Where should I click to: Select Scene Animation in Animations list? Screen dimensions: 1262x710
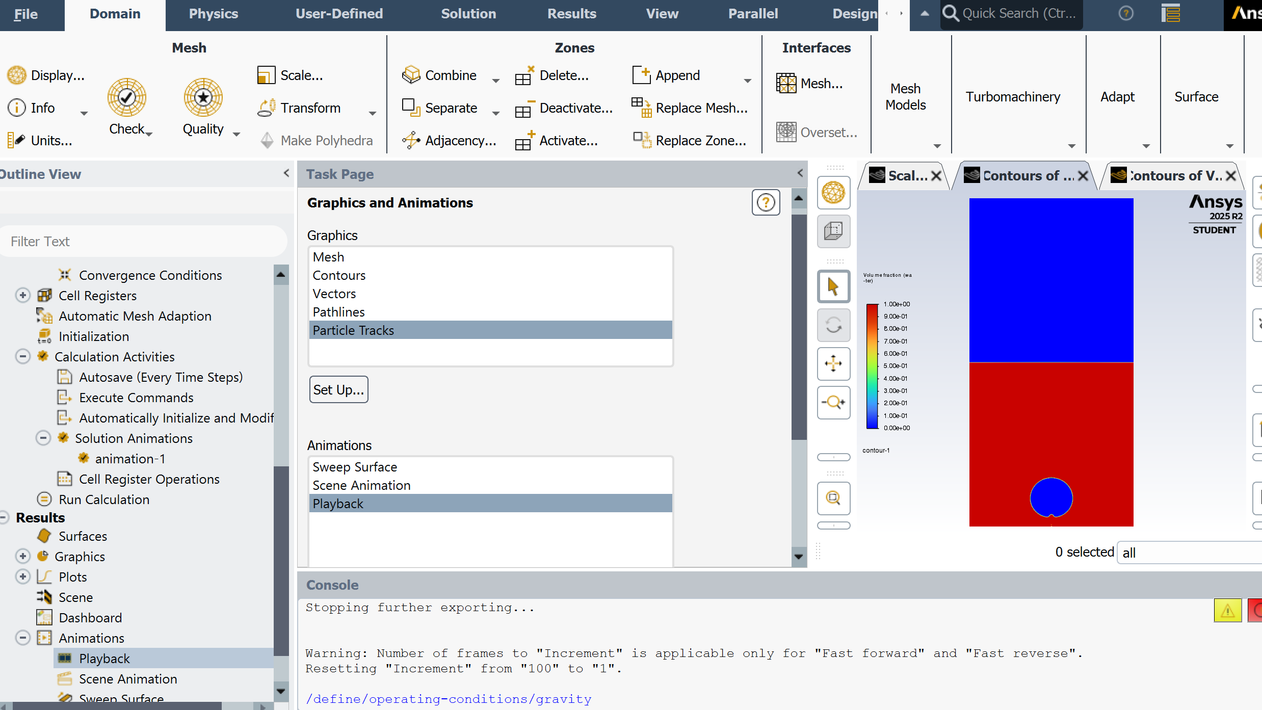[x=361, y=485]
